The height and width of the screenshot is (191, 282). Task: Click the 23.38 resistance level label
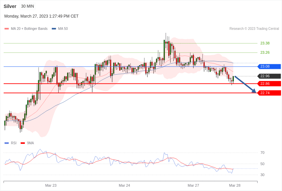click(x=265, y=43)
